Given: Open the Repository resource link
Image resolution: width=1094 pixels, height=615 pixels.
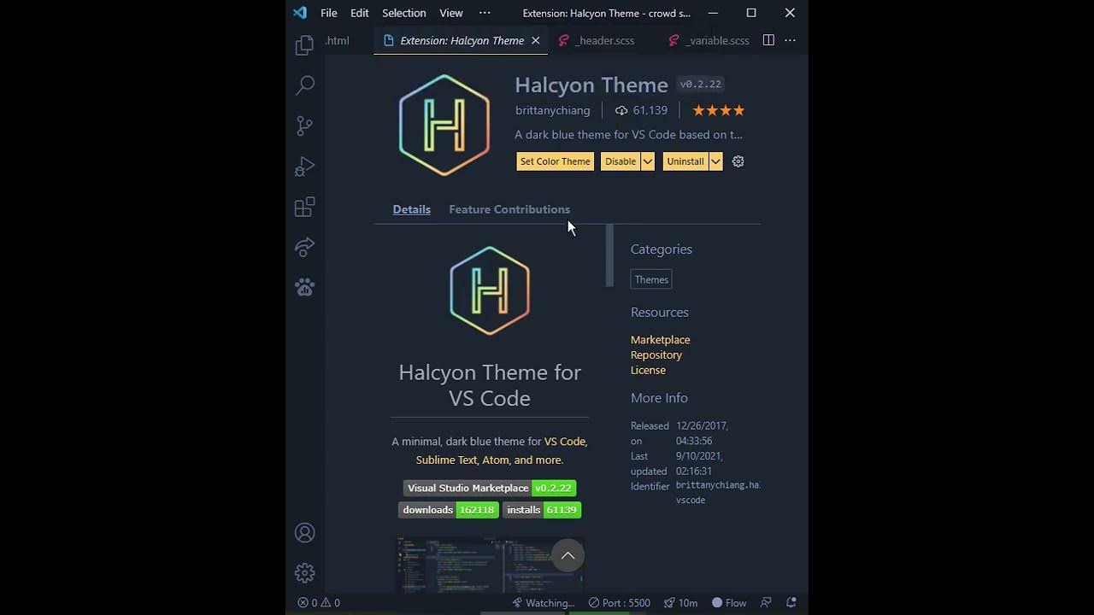Looking at the screenshot, I should click(x=656, y=355).
